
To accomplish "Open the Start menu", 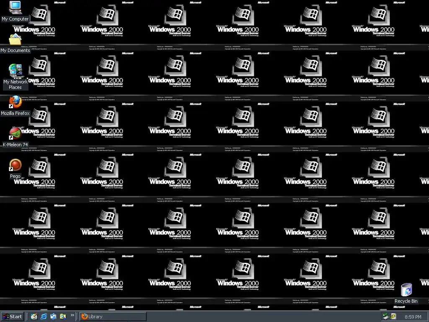I will pyautogui.click(x=12, y=317).
